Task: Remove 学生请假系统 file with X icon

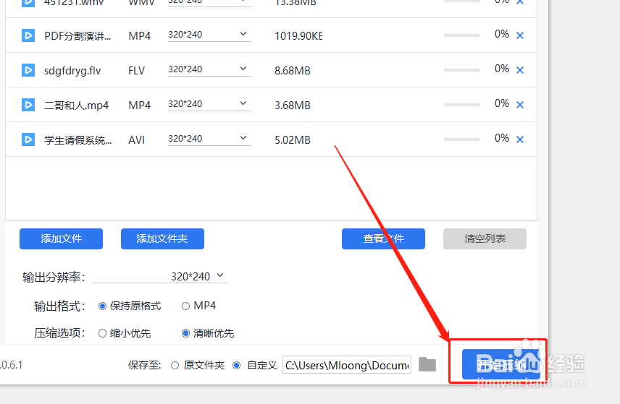Action: [520, 139]
